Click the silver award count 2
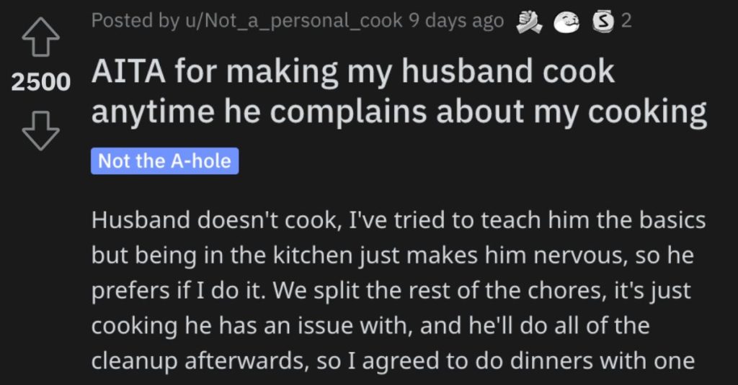This screenshot has width=738, height=385. pos(626,21)
